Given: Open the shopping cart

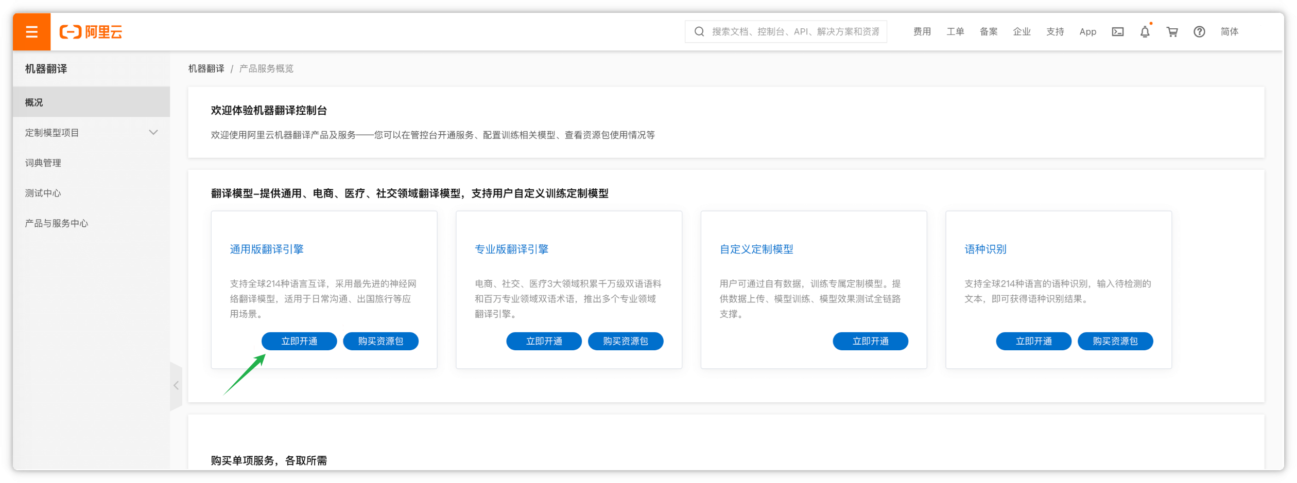Looking at the screenshot, I should [x=1172, y=32].
